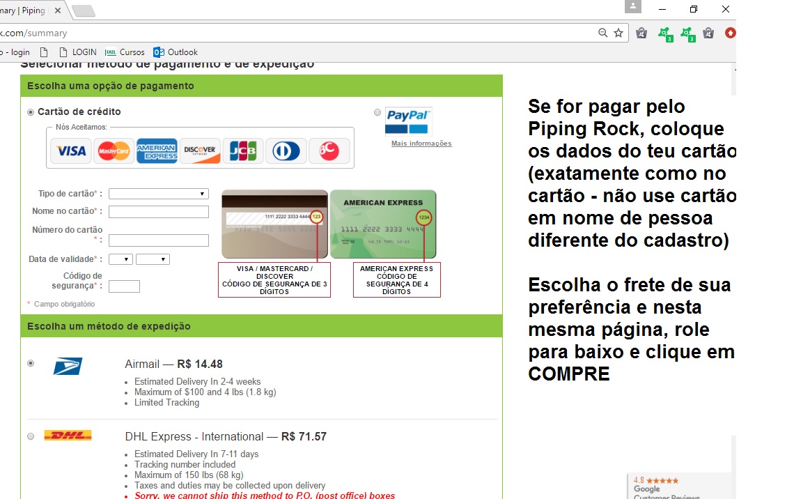The width and height of the screenshot is (794, 499).
Task: Choose Airmail shipping radio button
Action: pos(31,363)
